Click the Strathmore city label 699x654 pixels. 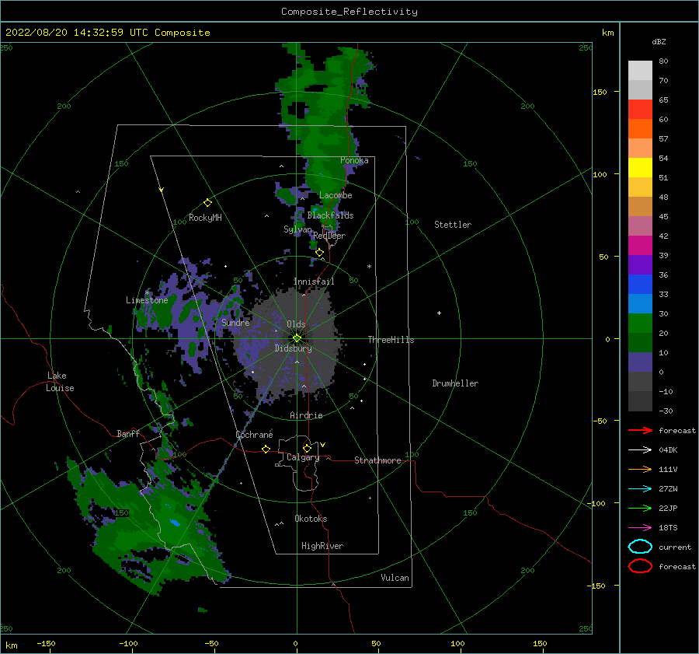[377, 460]
